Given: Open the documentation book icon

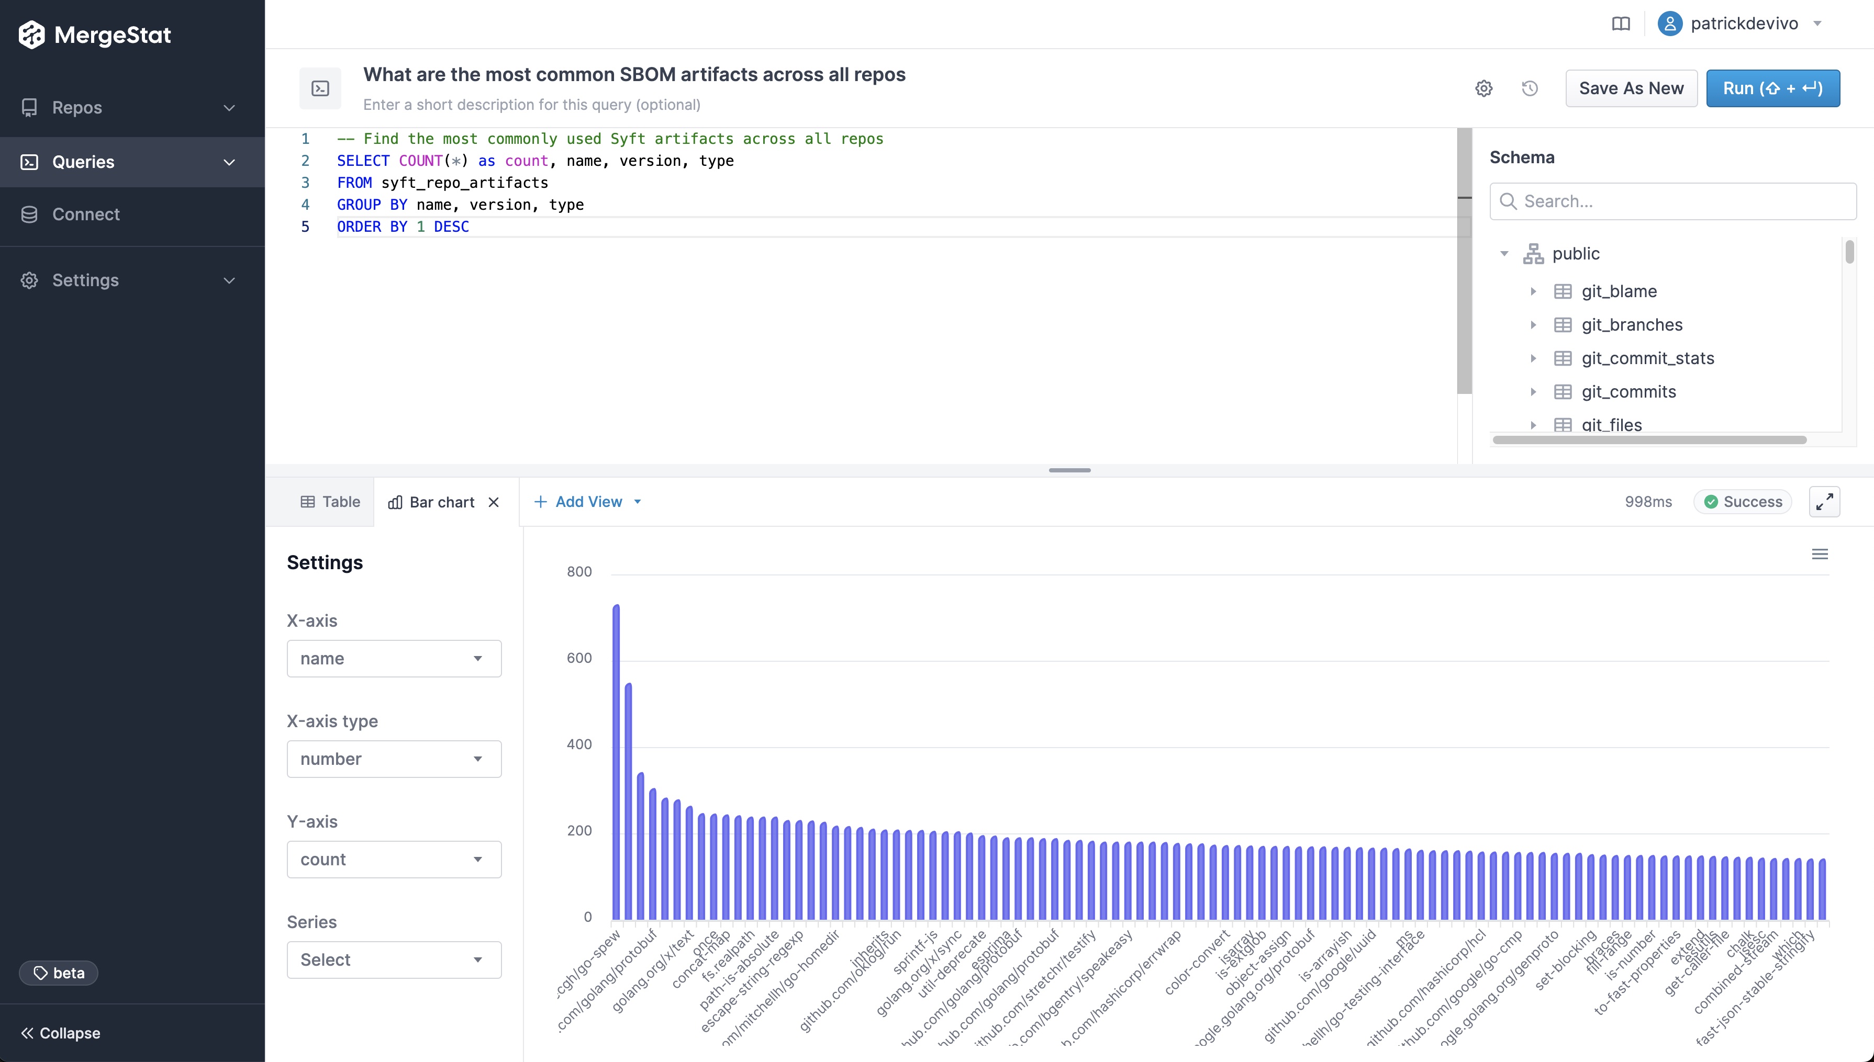Looking at the screenshot, I should click(x=1621, y=24).
